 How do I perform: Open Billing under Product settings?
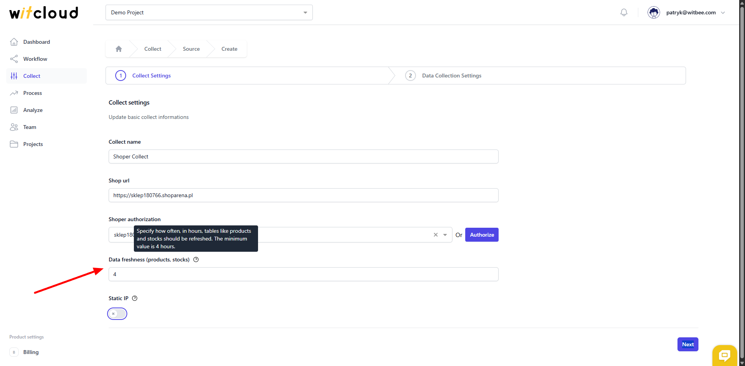pos(47,352)
